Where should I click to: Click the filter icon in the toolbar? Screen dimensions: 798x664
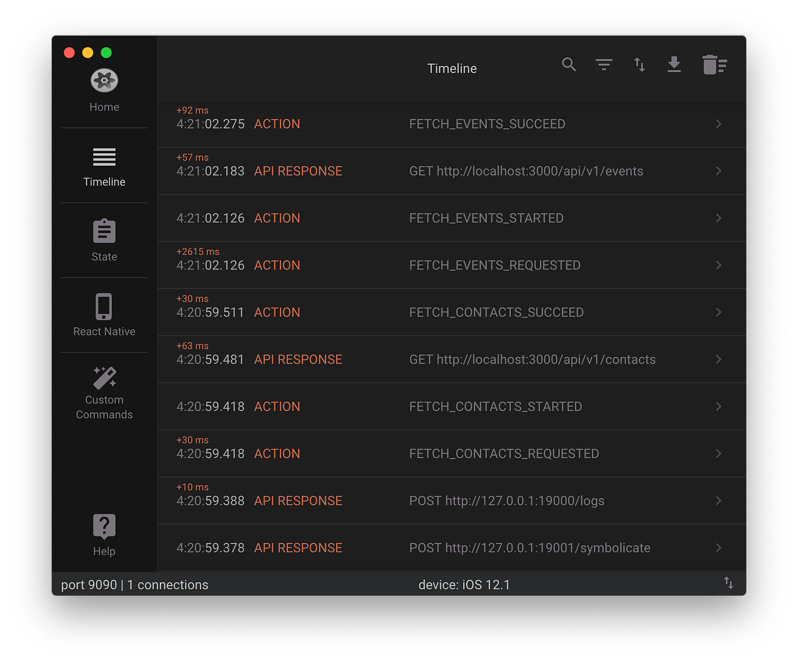(603, 65)
